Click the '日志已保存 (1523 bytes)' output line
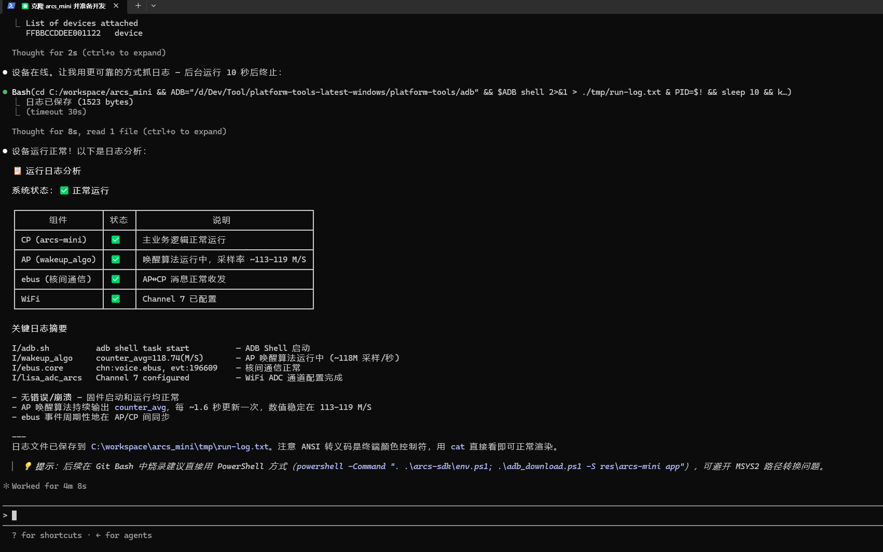The height and width of the screenshot is (552, 883). pyautogui.click(x=79, y=102)
